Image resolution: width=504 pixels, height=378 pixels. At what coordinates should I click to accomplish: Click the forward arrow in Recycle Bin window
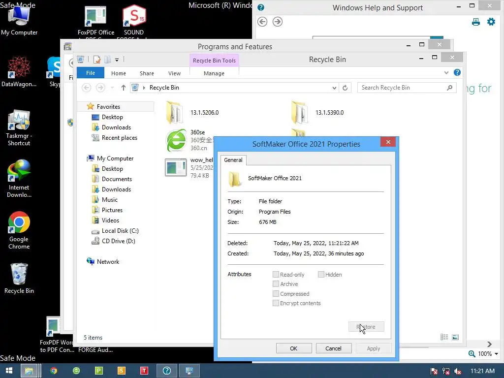[x=100, y=88]
